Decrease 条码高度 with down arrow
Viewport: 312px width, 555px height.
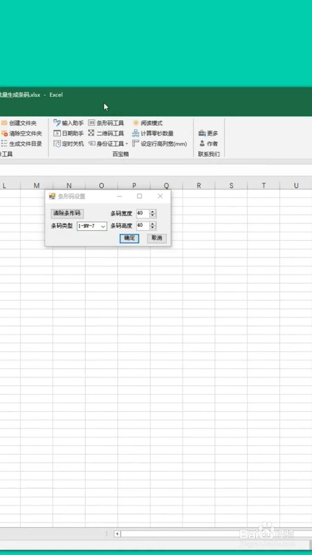153,228
